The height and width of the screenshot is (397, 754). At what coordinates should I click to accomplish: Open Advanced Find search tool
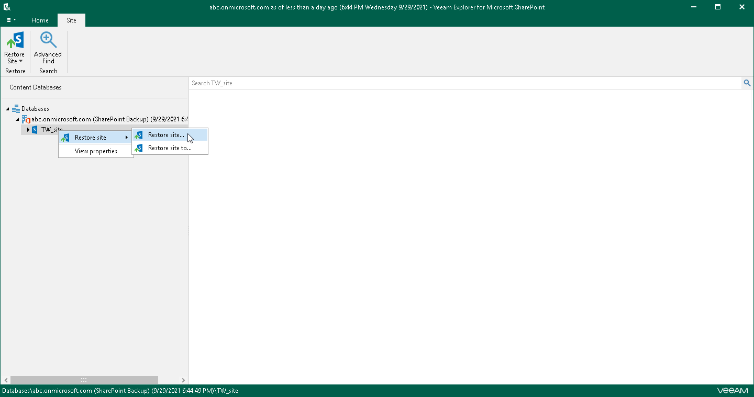click(x=48, y=48)
